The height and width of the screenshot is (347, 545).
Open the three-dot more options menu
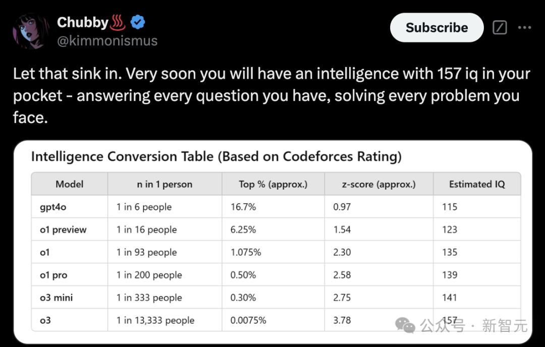[x=525, y=27]
